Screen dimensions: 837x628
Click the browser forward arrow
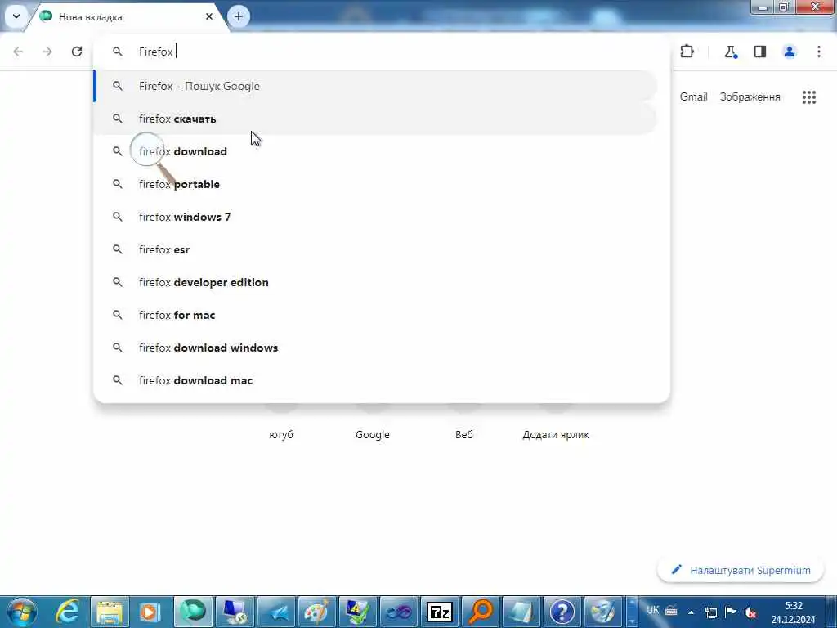pyautogui.click(x=47, y=52)
